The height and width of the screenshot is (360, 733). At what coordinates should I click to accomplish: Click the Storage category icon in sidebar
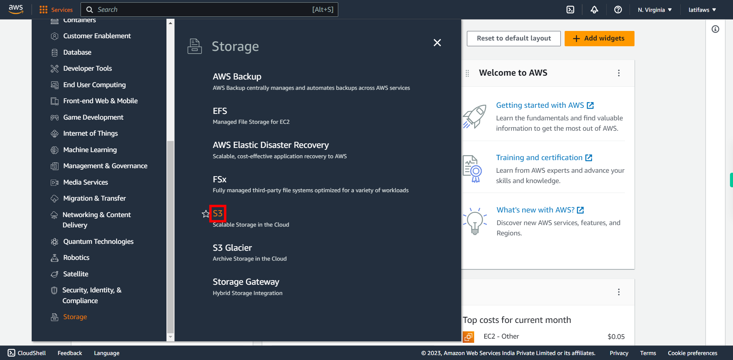click(x=55, y=317)
